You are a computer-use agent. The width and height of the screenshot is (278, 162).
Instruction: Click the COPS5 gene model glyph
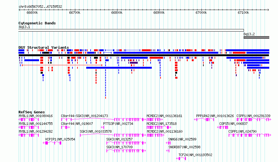click(222, 127)
